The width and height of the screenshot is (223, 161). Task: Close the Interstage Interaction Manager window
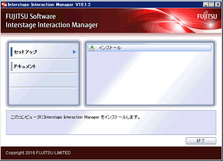218,4
